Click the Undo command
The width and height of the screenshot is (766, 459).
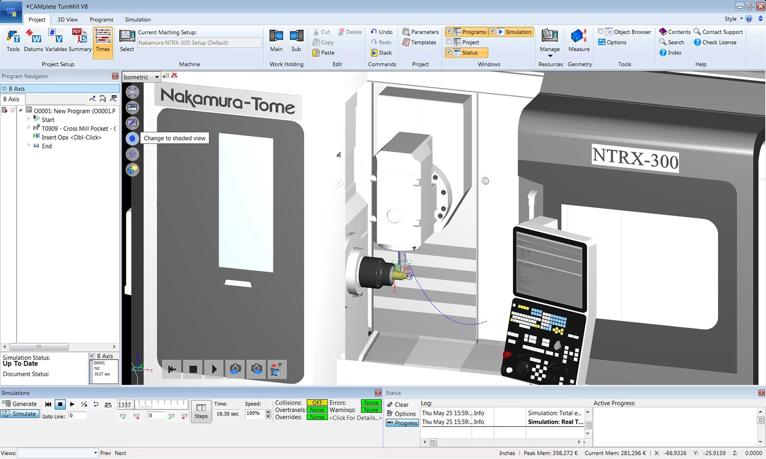(382, 32)
